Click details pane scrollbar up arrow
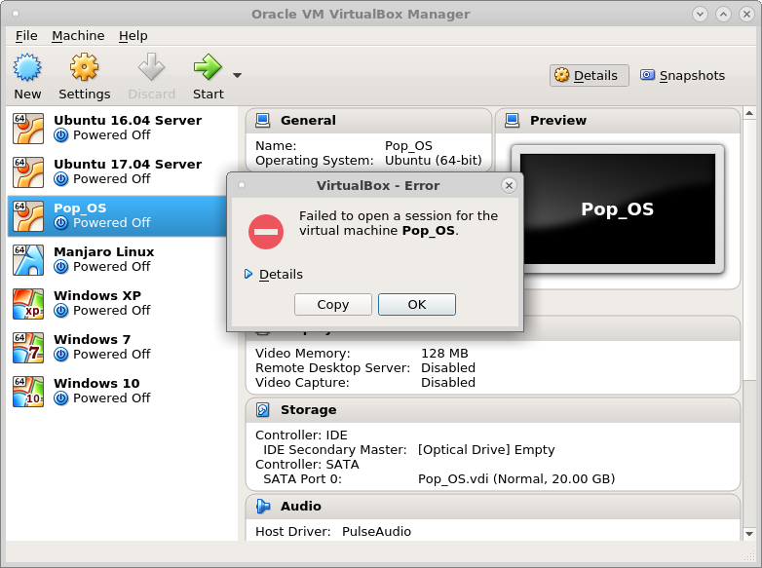This screenshot has width=762, height=568. 749,113
